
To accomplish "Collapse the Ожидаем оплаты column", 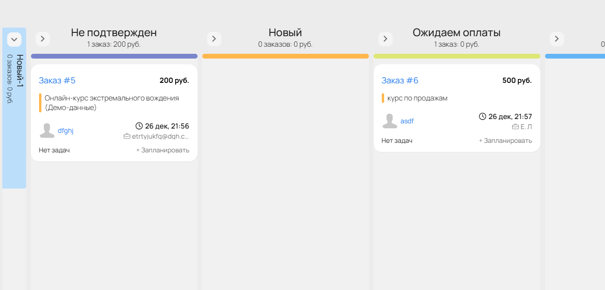I will tap(386, 39).
